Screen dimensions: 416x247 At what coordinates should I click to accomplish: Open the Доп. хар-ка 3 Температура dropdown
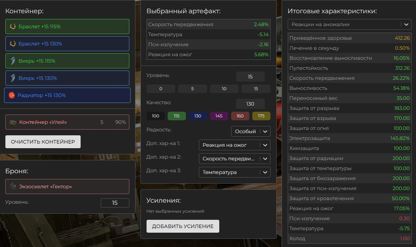tap(234, 172)
